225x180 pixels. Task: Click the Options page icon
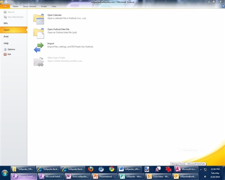click(x=5, y=49)
